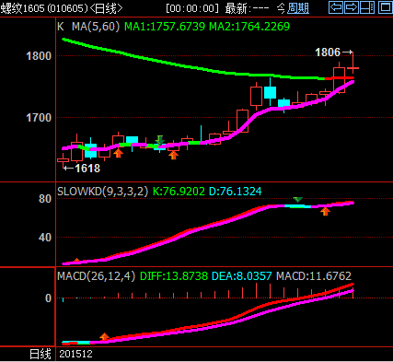The height and width of the screenshot is (362, 393).
Task: Select the SLOWKD(9,3,3,2) indicator label
Action: pyautogui.click(x=102, y=192)
